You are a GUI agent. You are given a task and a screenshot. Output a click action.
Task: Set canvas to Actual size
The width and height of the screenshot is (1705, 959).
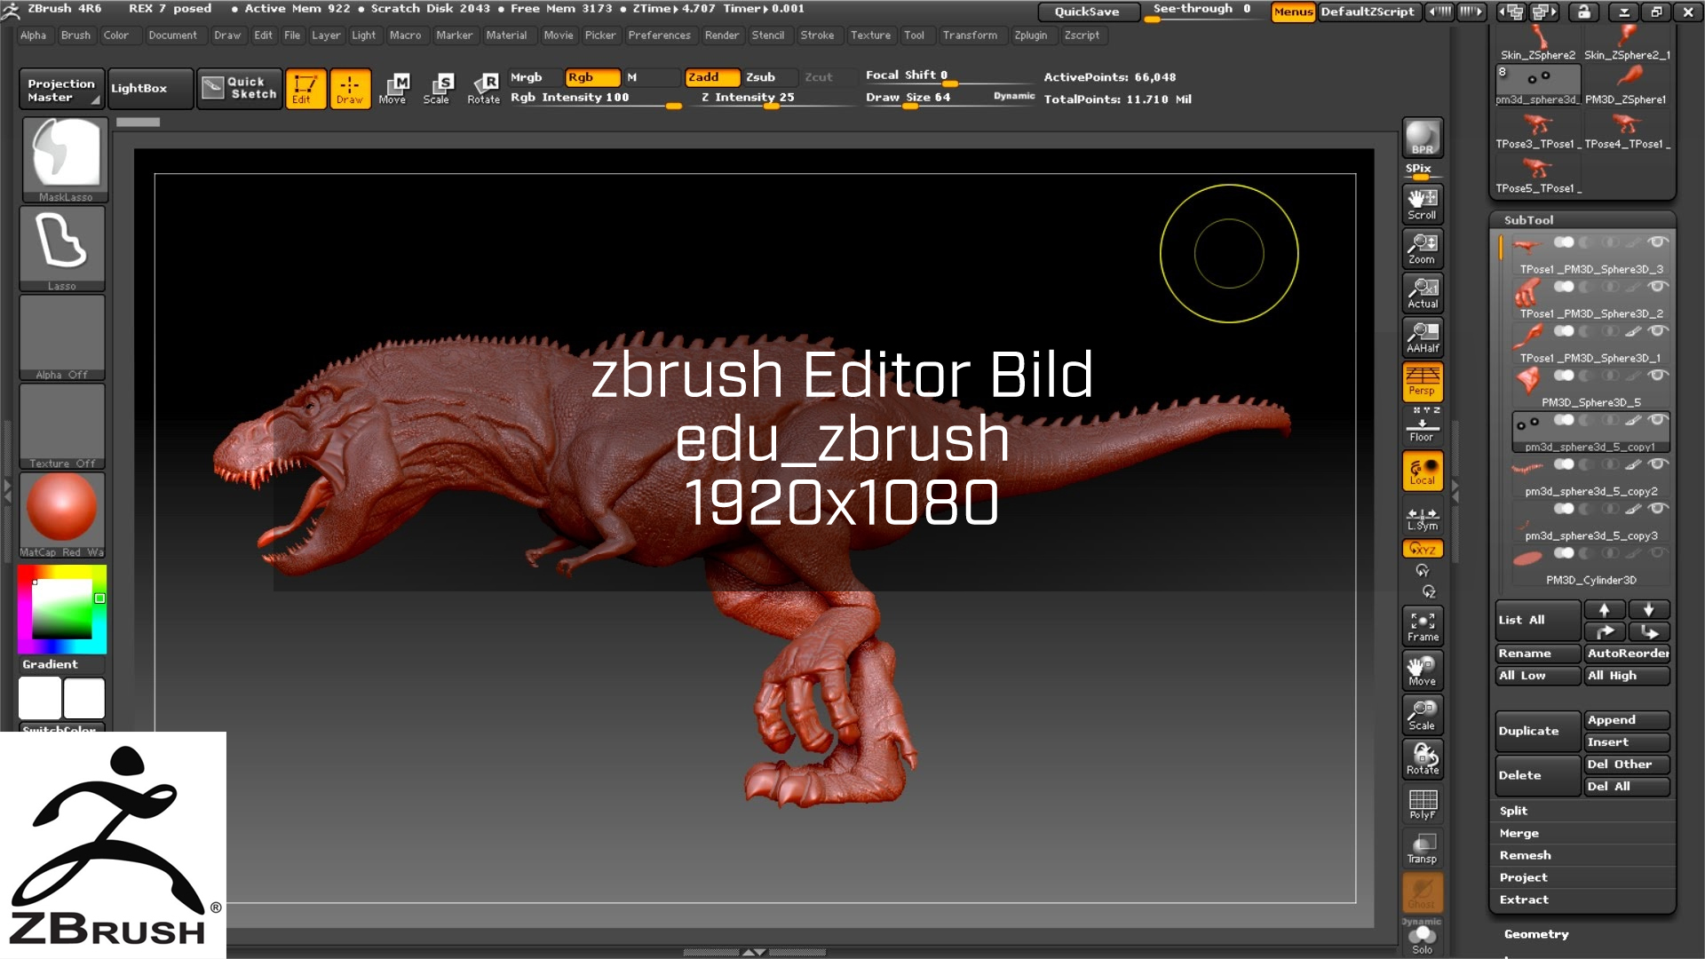[1422, 293]
